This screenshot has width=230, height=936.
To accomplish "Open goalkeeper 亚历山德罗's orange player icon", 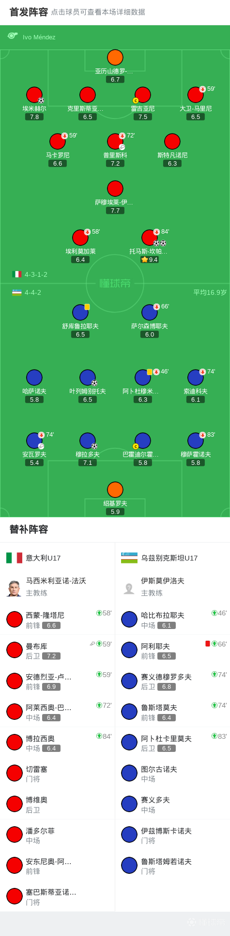I will tap(115, 57).
